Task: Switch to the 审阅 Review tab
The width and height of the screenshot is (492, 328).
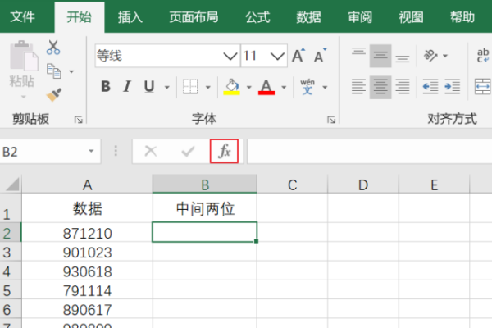Action: (360, 17)
